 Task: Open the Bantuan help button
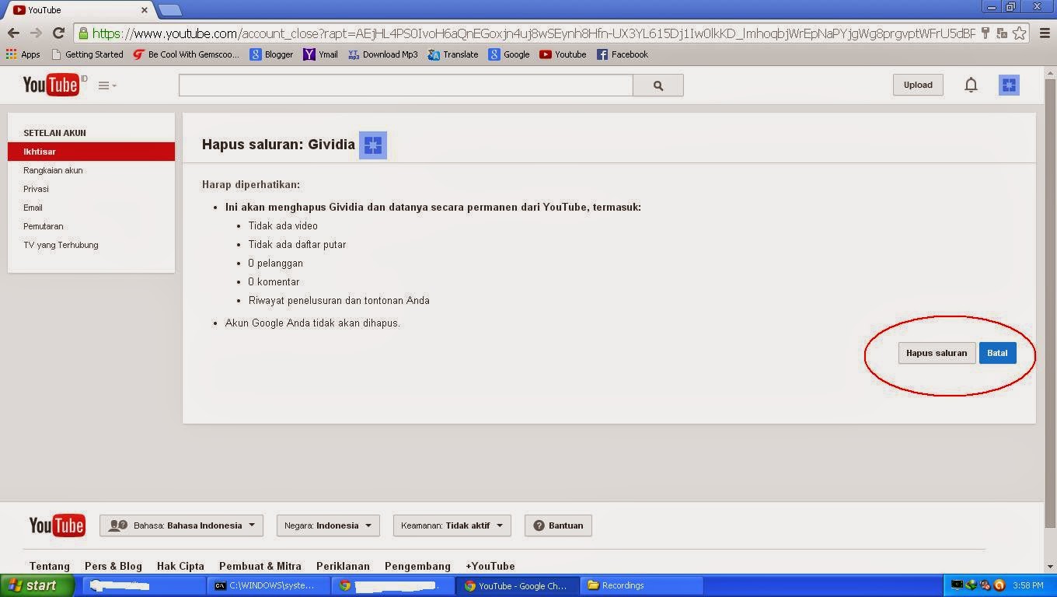pyautogui.click(x=558, y=525)
